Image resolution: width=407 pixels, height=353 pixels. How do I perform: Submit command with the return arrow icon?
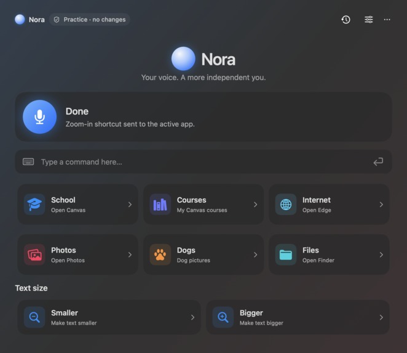click(x=378, y=161)
